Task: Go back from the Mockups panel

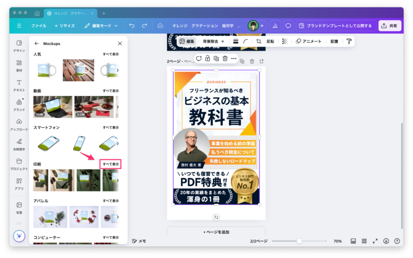Action: (37, 43)
